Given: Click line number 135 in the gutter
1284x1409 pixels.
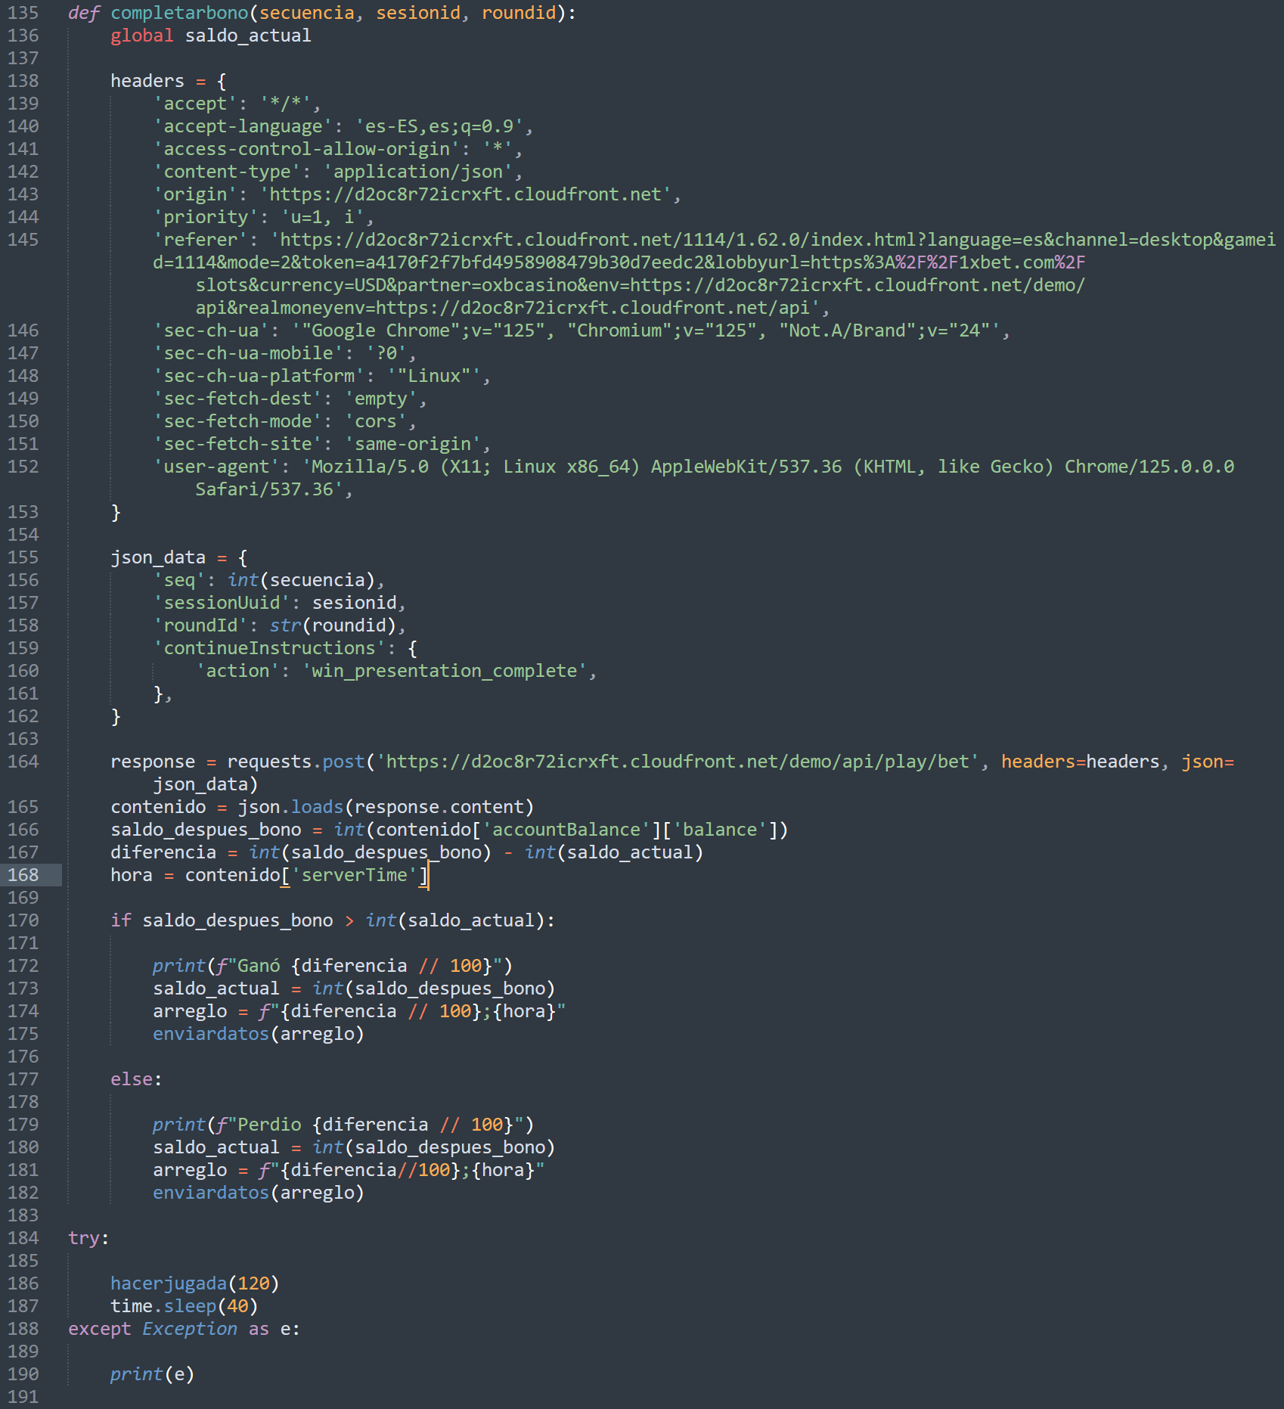Looking at the screenshot, I should (23, 13).
